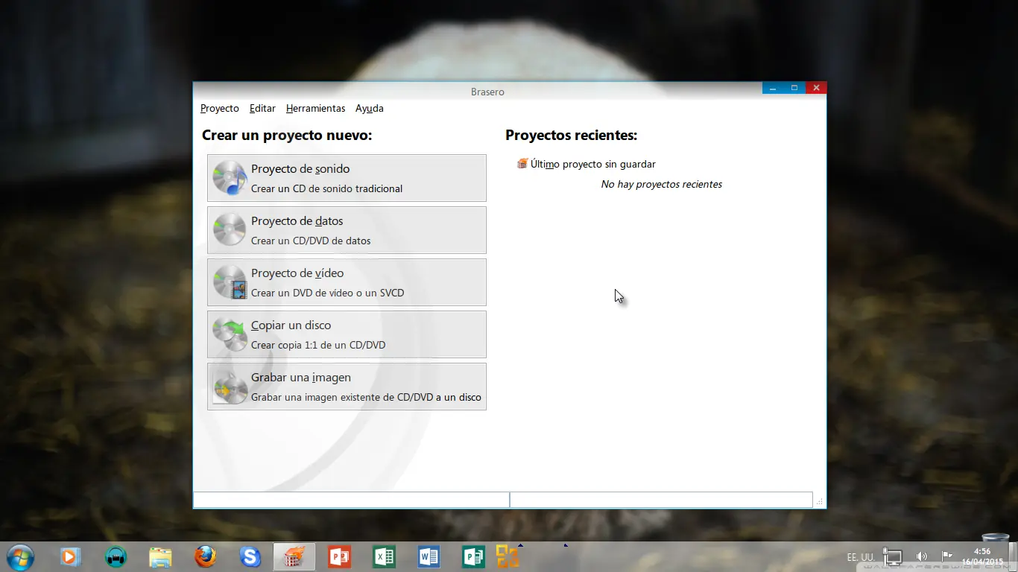Open Action Center flag icon
Image resolution: width=1018 pixels, height=572 pixels.
(x=947, y=556)
